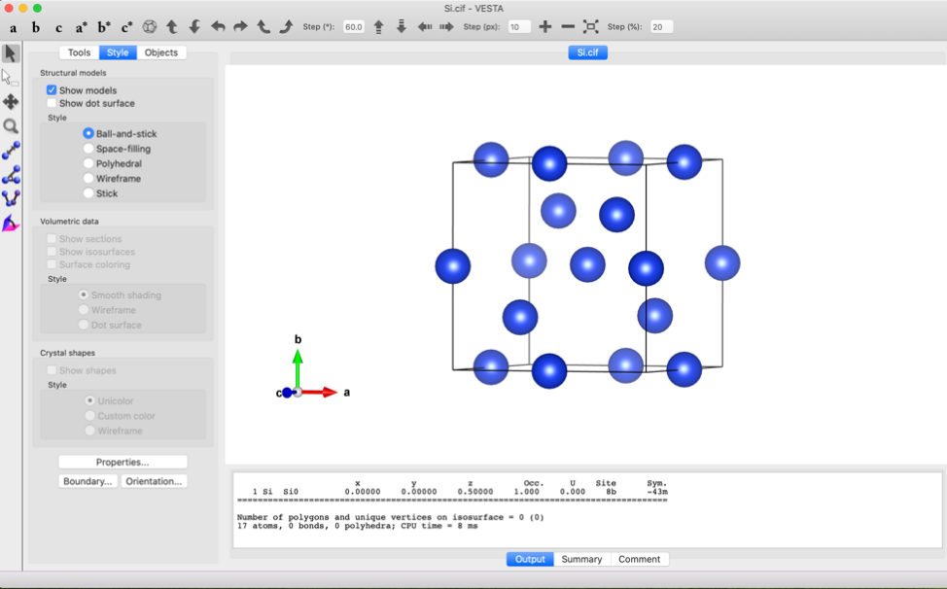Choose the rectangular selection pointer tool
The height and width of the screenshot is (589, 947).
[11, 78]
